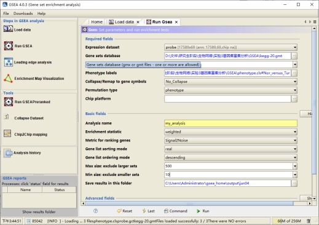The width and height of the screenshot is (319, 225).
Task: Click the vertical scrollbar up arrow
Action: coord(314,29)
